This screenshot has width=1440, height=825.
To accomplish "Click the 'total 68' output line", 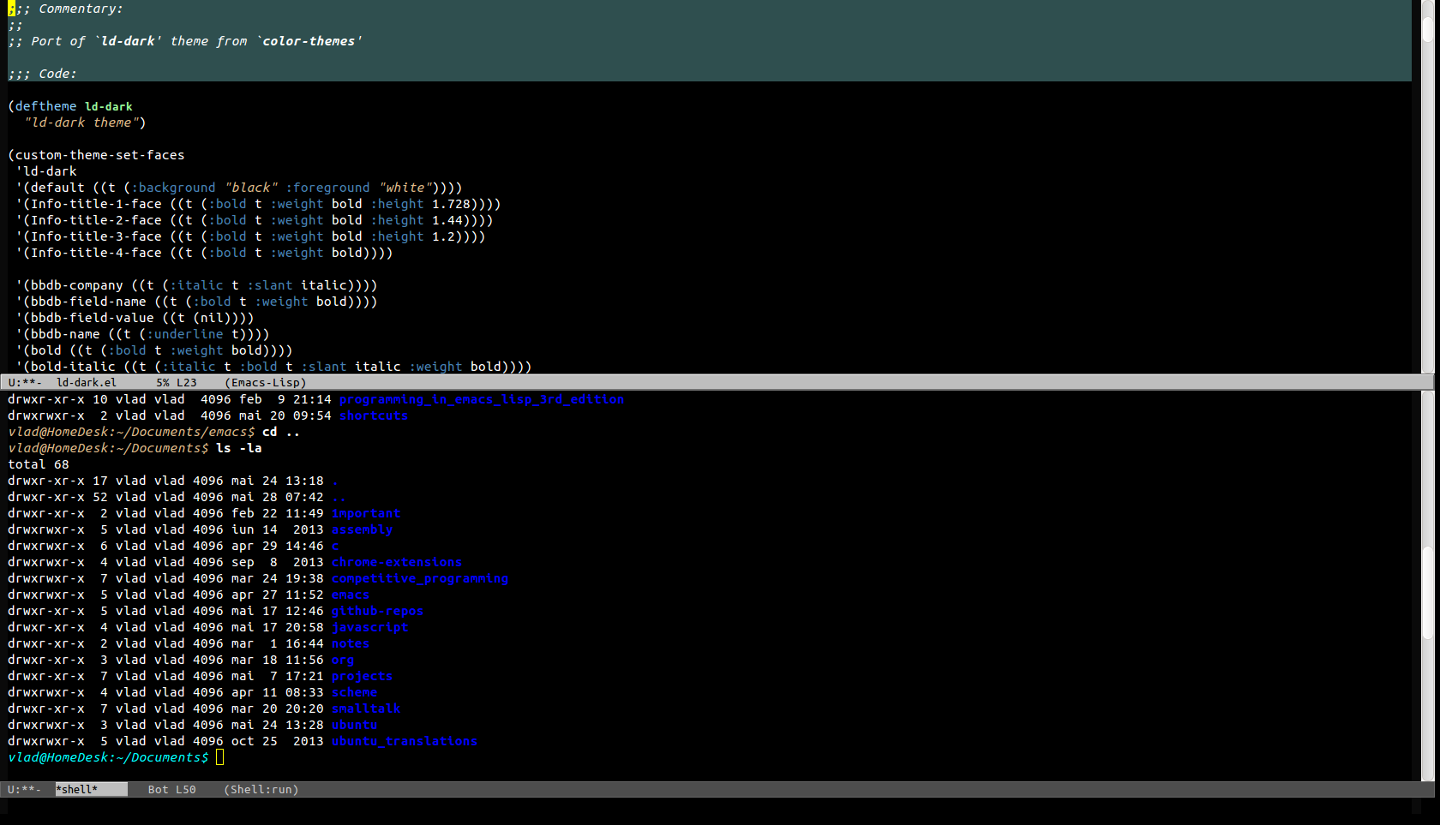I will pyautogui.click(x=39, y=464).
